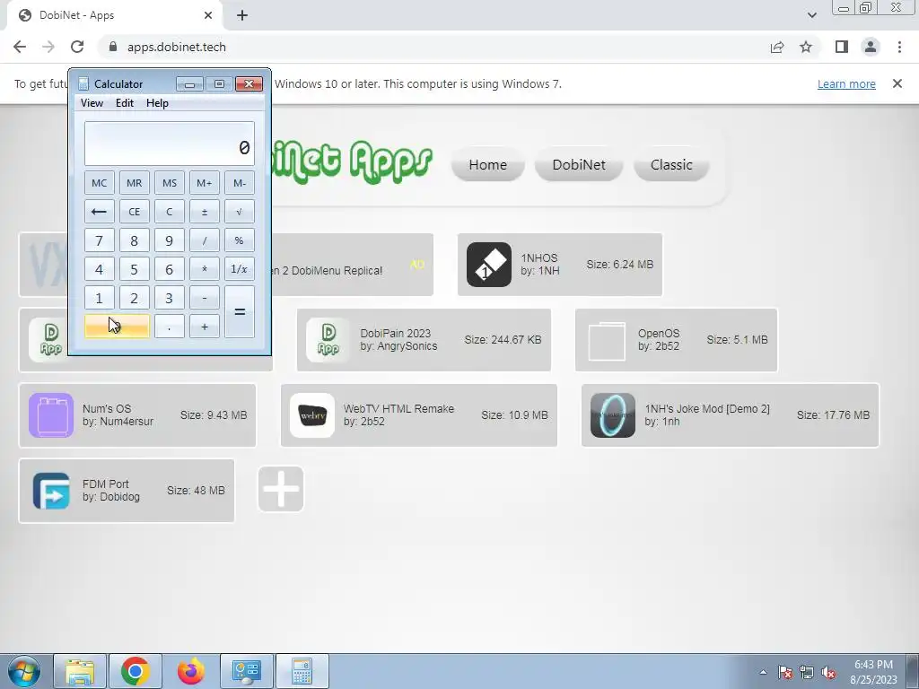Reload the page in Chrome

pyautogui.click(x=77, y=47)
